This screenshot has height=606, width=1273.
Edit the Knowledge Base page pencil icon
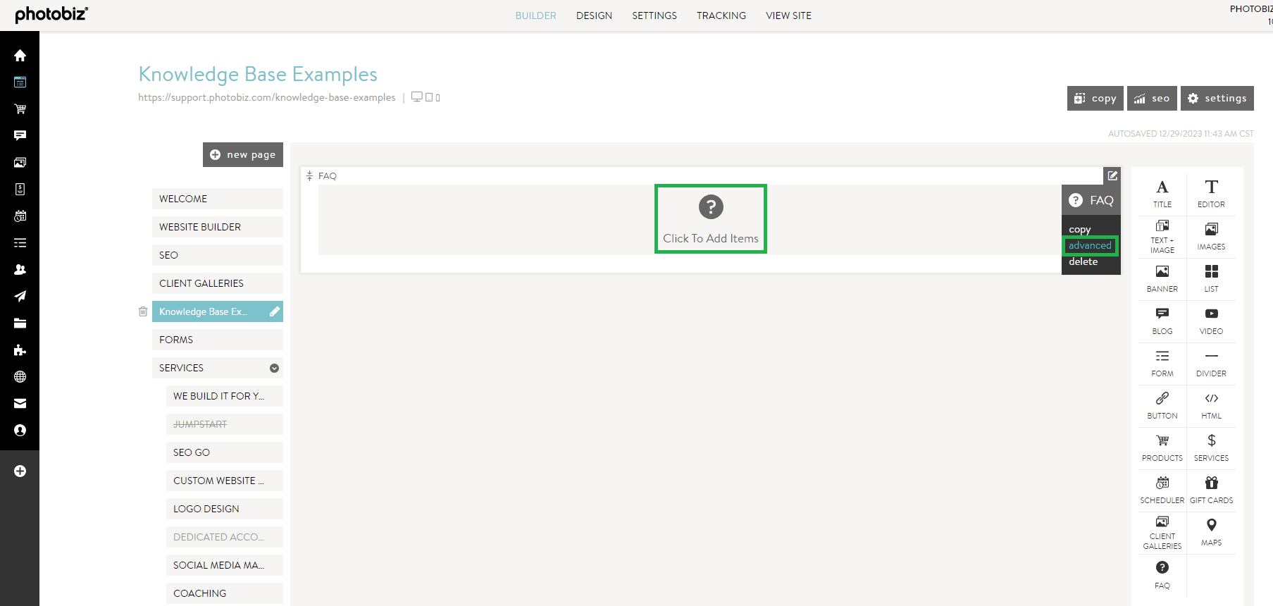275,311
